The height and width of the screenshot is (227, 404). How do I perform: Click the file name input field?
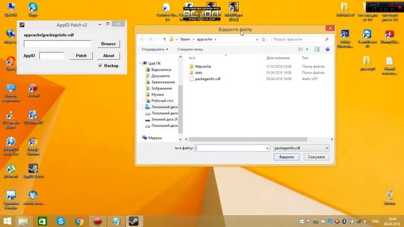click(x=230, y=148)
